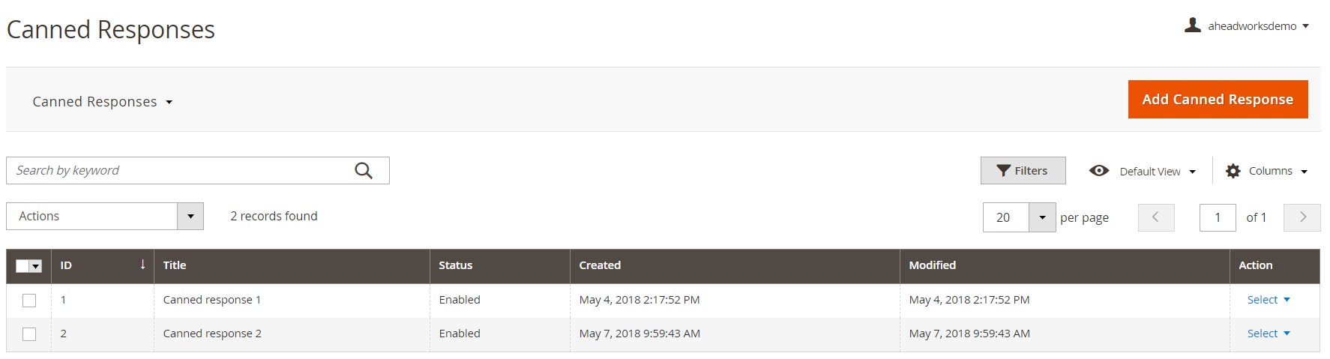
Task: Click the search magnifier icon
Action: coord(364,171)
